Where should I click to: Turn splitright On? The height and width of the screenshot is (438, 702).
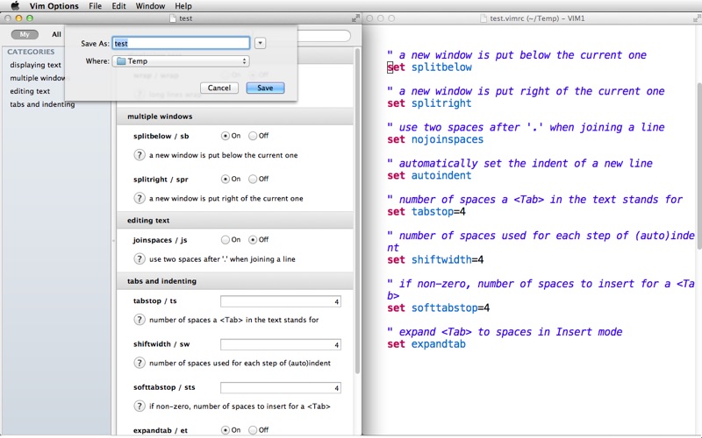(226, 179)
